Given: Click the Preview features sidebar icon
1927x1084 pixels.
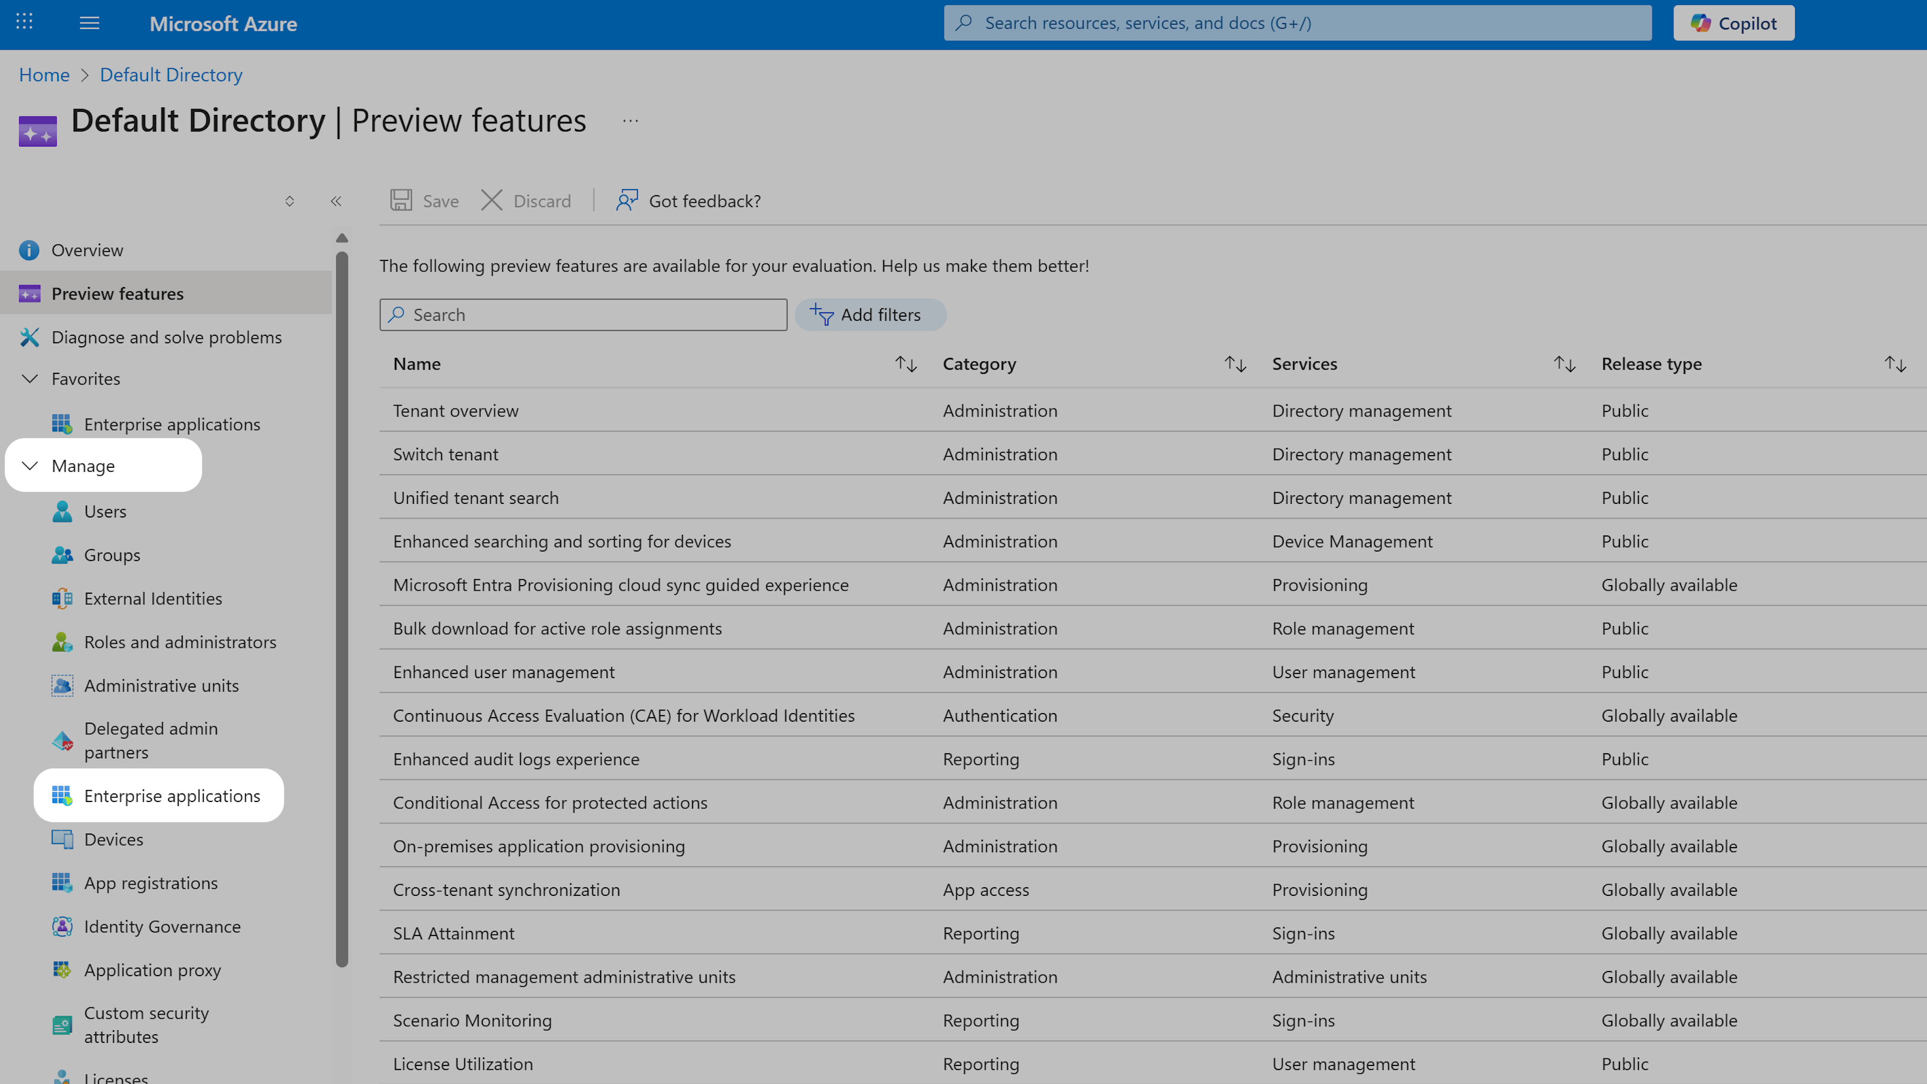Looking at the screenshot, I should point(29,294).
